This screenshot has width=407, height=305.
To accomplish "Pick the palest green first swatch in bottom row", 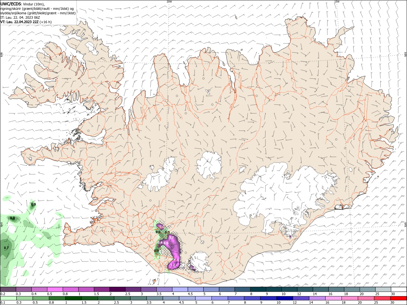I will click(8, 298).
